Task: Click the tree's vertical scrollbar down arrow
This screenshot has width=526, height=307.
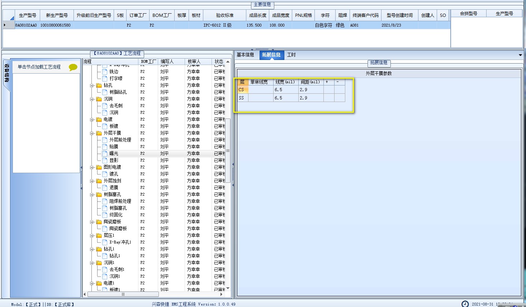Action: click(x=228, y=288)
